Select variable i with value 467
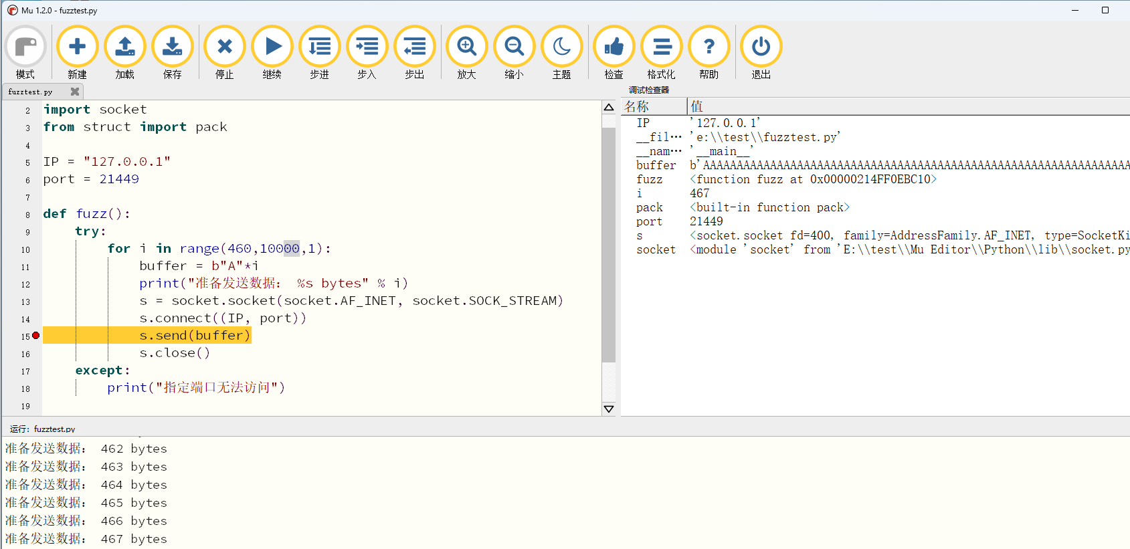The height and width of the screenshot is (549, 1130). coord(876,193)
